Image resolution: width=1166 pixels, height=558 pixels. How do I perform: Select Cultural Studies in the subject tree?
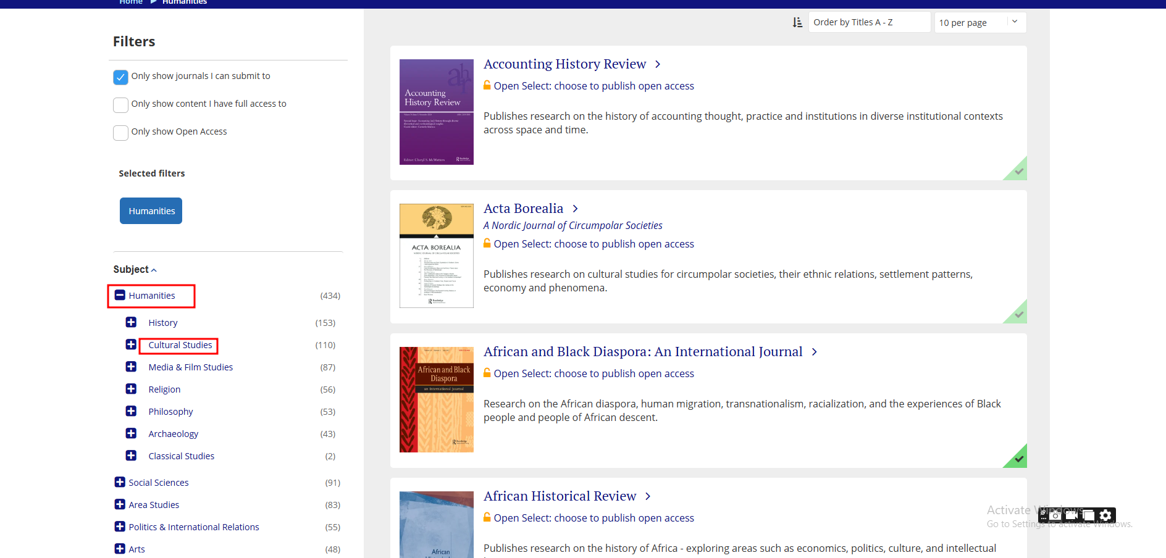pos(180,345)
